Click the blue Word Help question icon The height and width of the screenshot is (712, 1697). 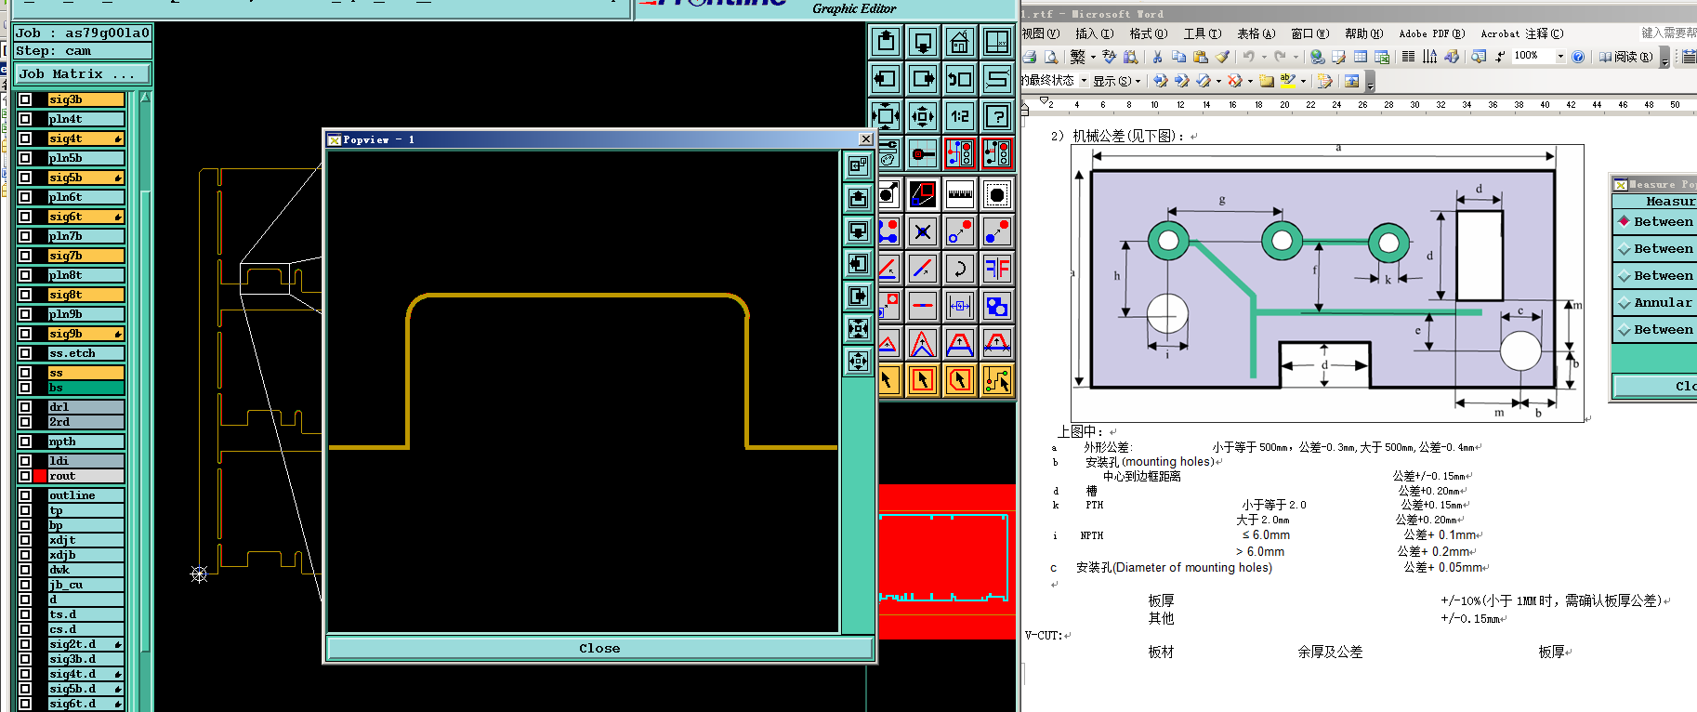[x=1578, y=57]
